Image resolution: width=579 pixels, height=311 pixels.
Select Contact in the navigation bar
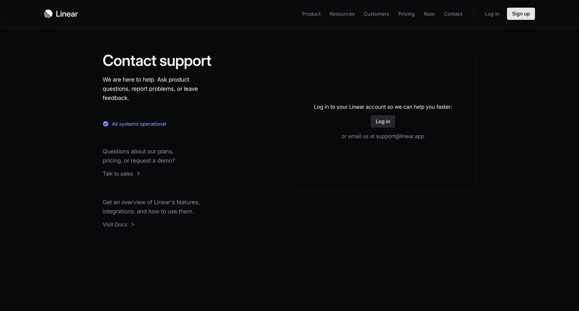[x=453, y=14]
